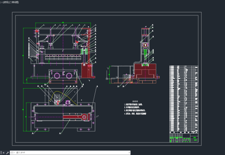Viewport: 225px width, 155px height.
Task: Open command line customize wrench menu
Action: pos(7,153)
